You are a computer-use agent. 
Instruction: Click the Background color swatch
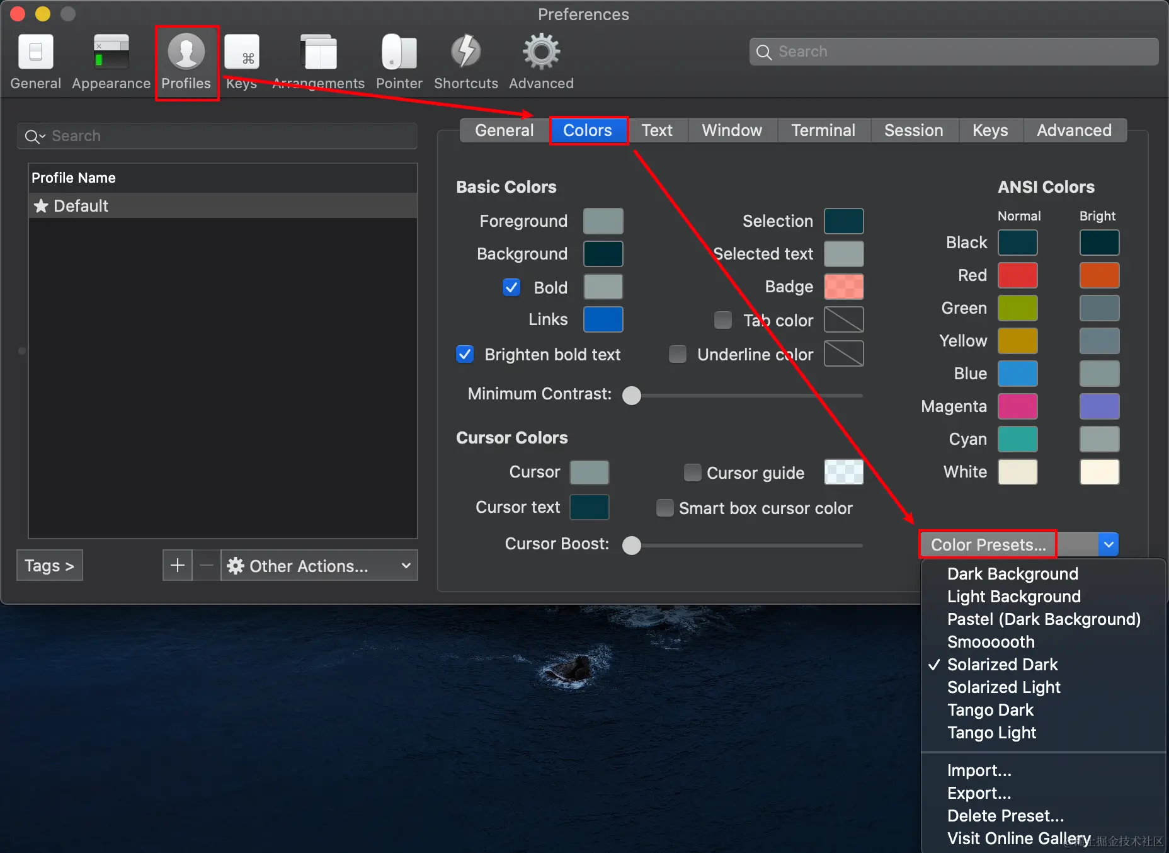(x=603, y=254)
